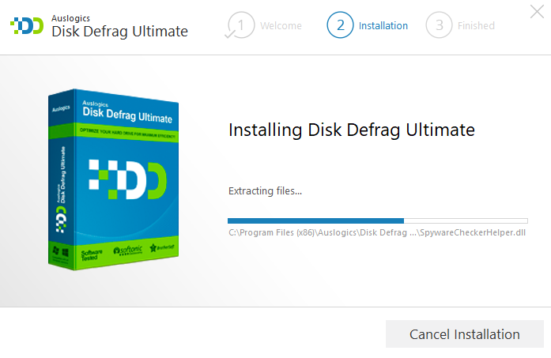Click the installation progress bar
Viewport: 551px width, 358px height.
[377, 220]
